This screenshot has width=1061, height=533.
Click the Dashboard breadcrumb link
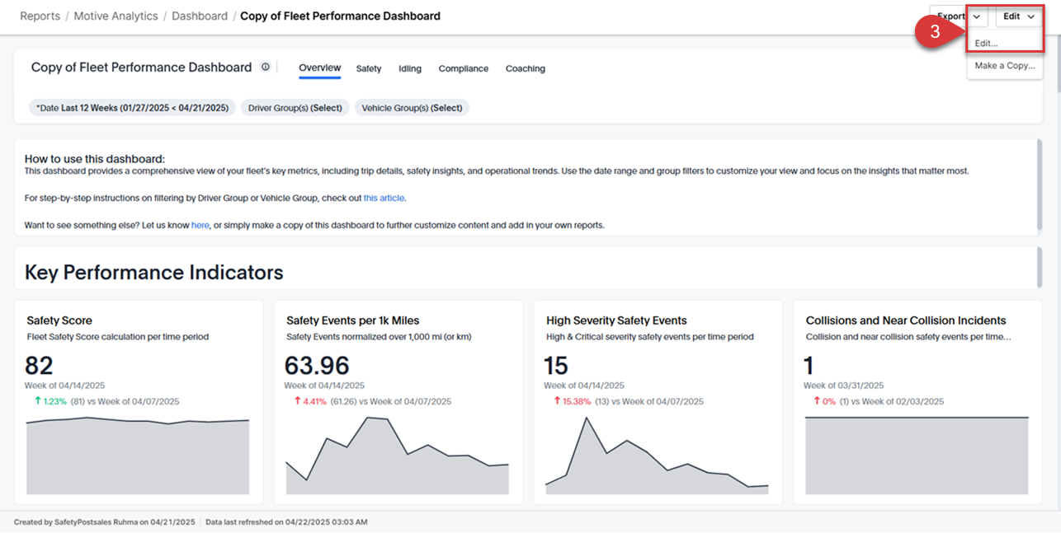point(200,16)
